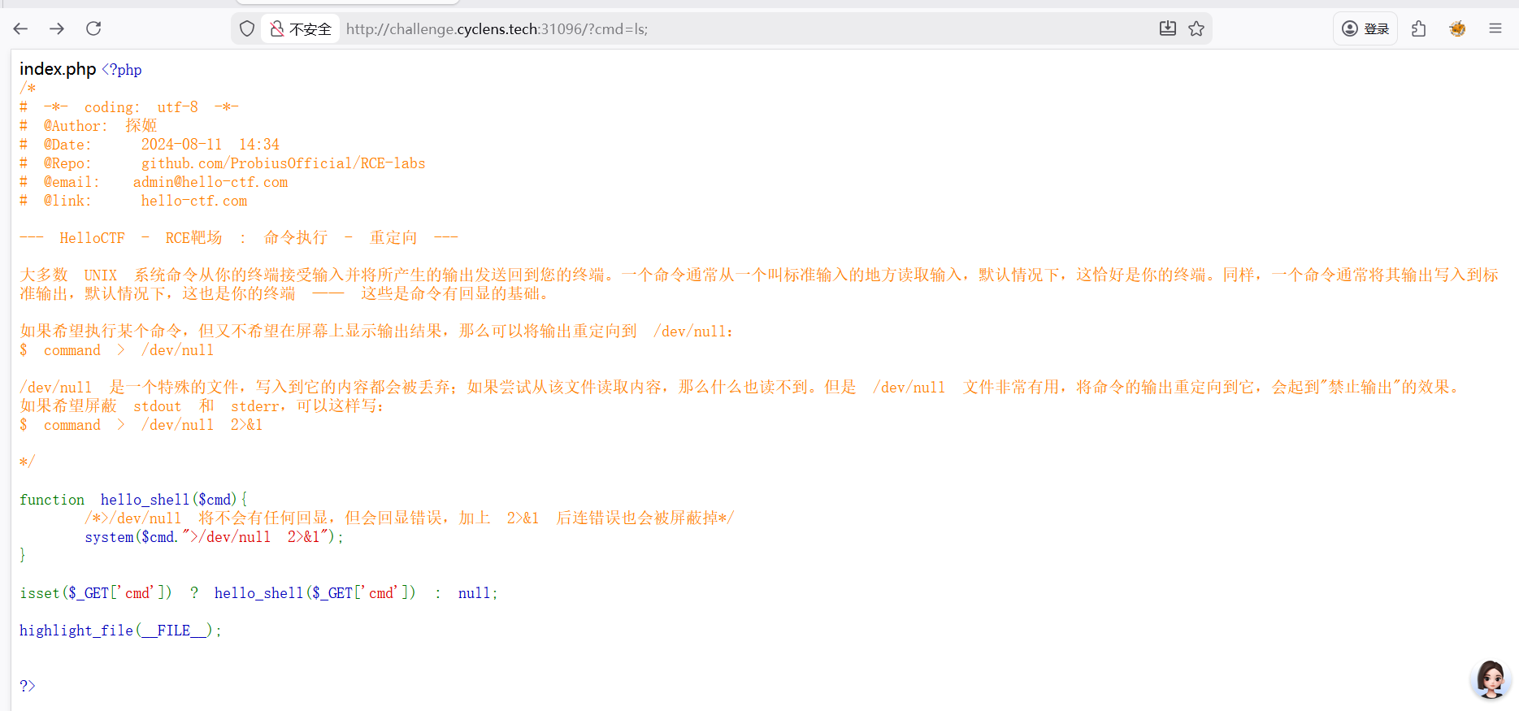Click the 'hello-ctf.com' link text
The image size is (1519, 711).
(x=194, y=201)
